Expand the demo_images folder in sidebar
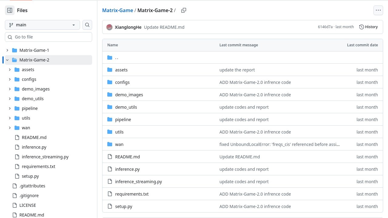The width and height of the screenshot is (388, 218). 10,89
